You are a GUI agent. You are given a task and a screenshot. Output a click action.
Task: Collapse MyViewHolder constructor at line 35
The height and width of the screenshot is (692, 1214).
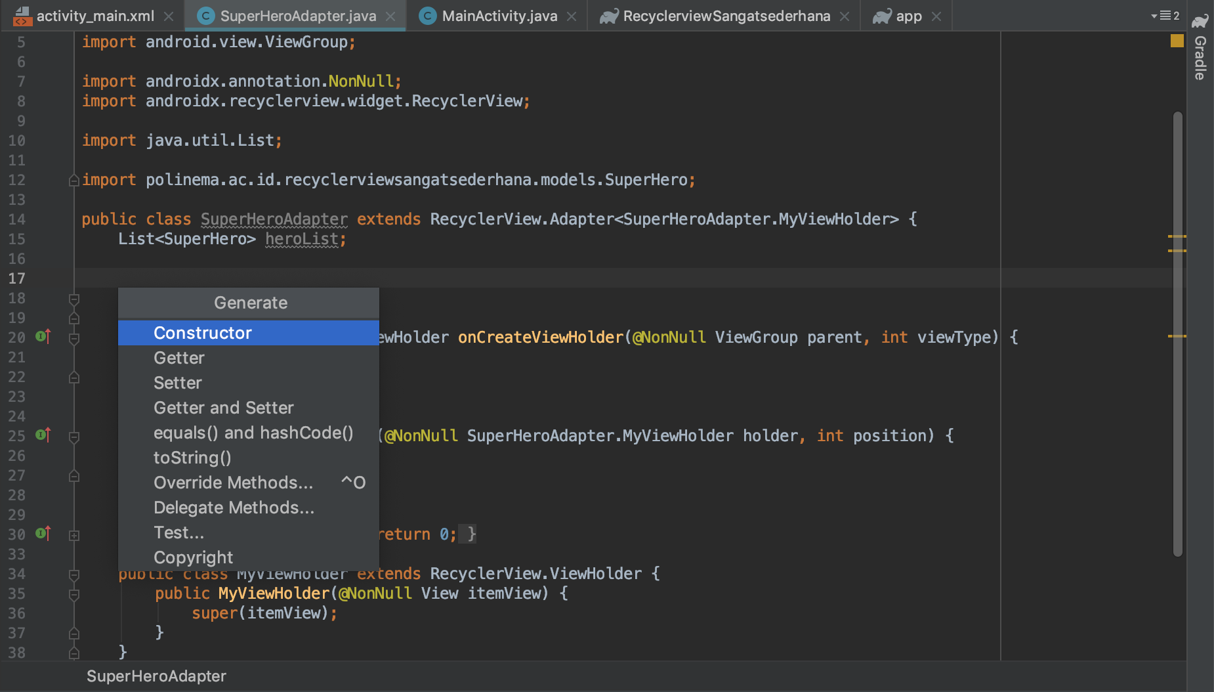click(74, 594)
